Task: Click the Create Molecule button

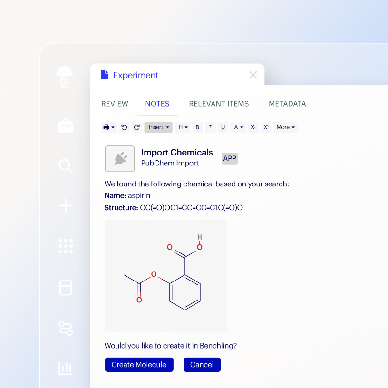Action: pyautogui.click(x=139, y=365)
